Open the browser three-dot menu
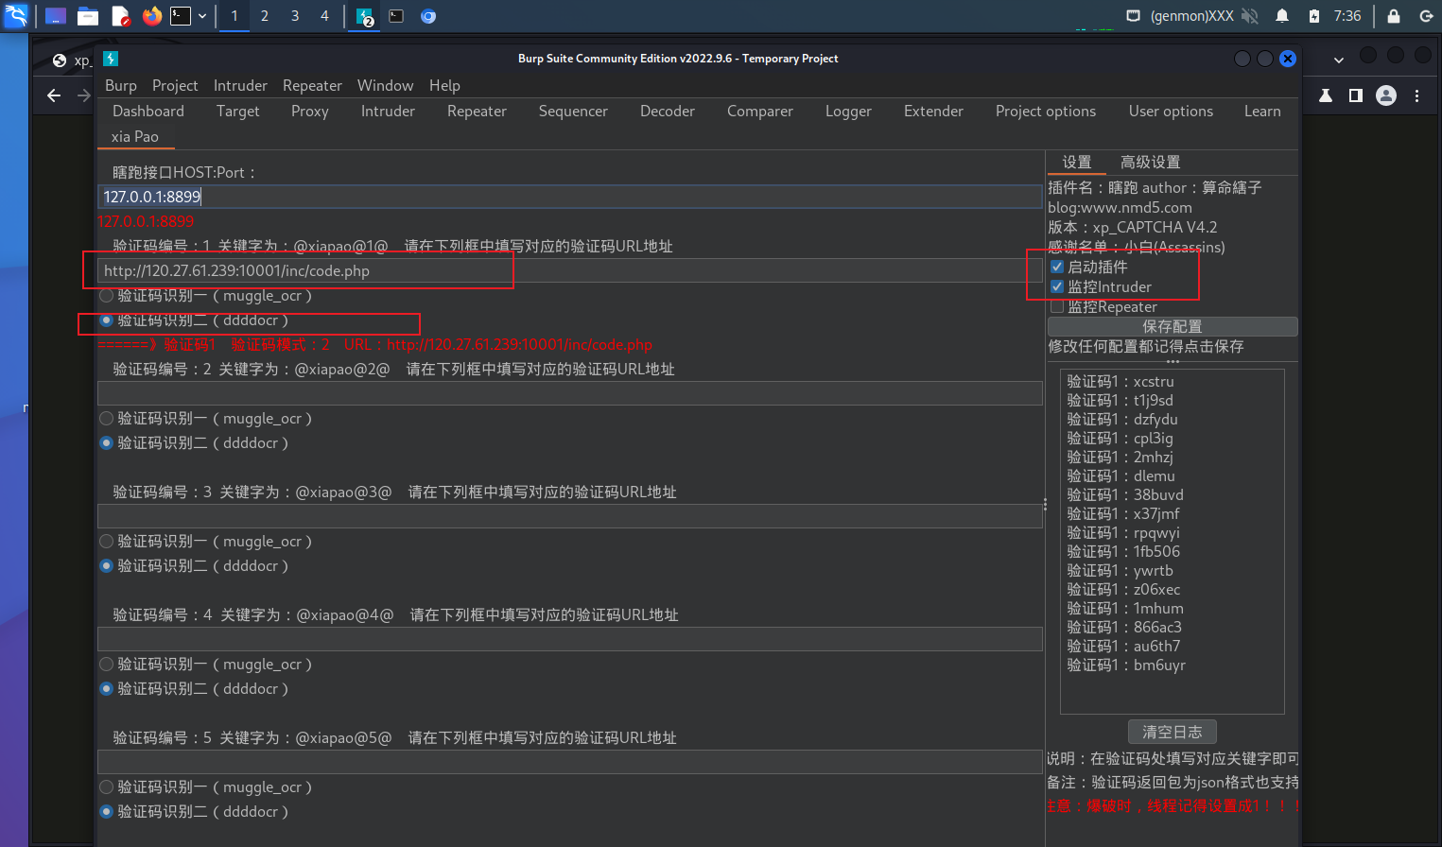This screenshot has height=847, width=1442. (1416, 95)
